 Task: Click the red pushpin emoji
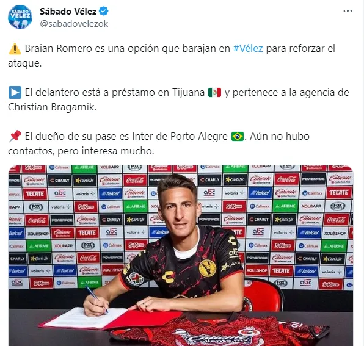coord(15,136)
